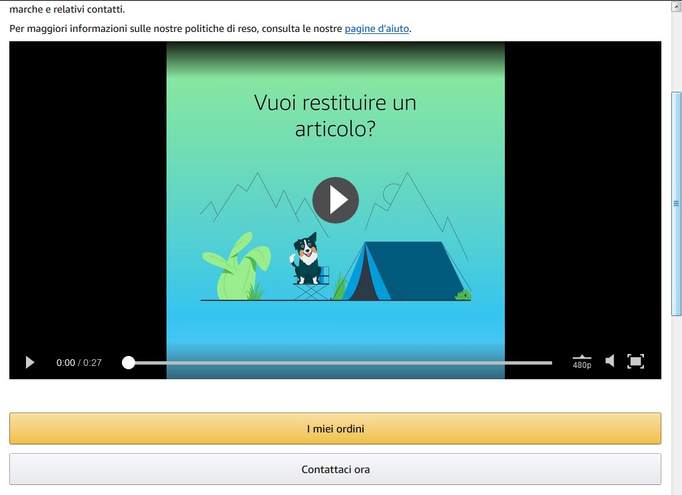The width and height of the screenshot is (682, 495).
Task: Click the page vertical scrollbar thumb
Action: [676, 204]
